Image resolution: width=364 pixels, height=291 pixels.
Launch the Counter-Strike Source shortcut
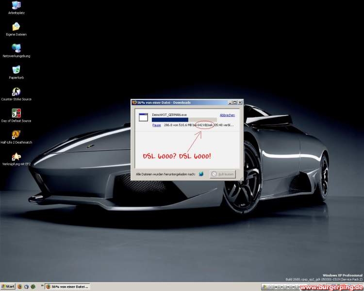[x=16, y=92]
